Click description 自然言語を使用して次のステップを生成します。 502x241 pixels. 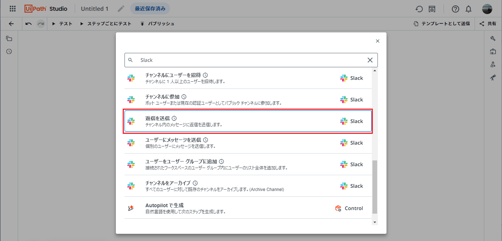(185, 212)
